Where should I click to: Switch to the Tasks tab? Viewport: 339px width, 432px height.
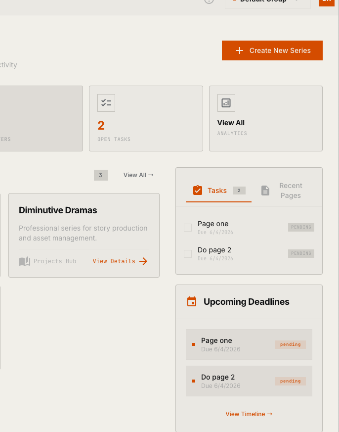pos(218,191)
